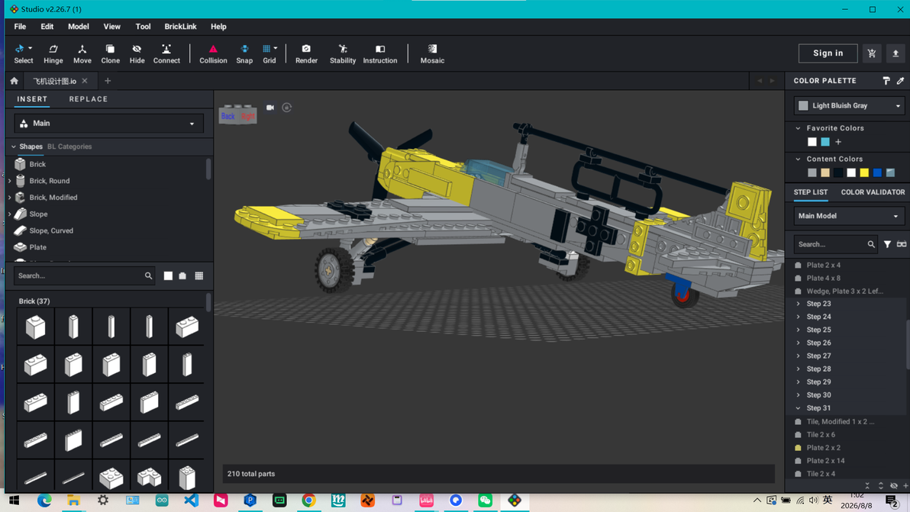910x512 pixels.
Task: Open the BrickLink menu
Action: coord(180,27)
